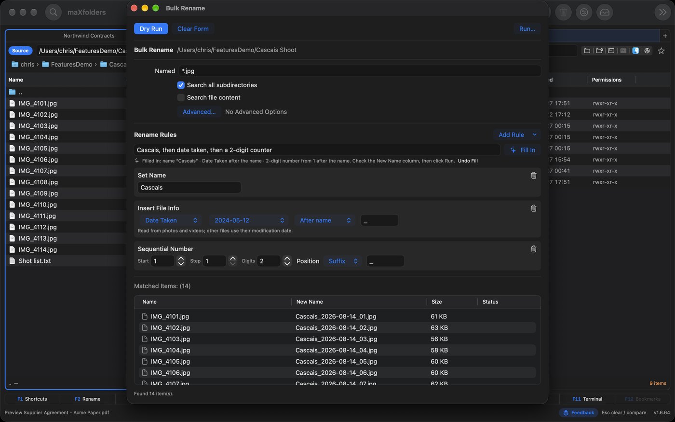
Task: Click the Digits value stepper arrows
Action: coord(287,261)
